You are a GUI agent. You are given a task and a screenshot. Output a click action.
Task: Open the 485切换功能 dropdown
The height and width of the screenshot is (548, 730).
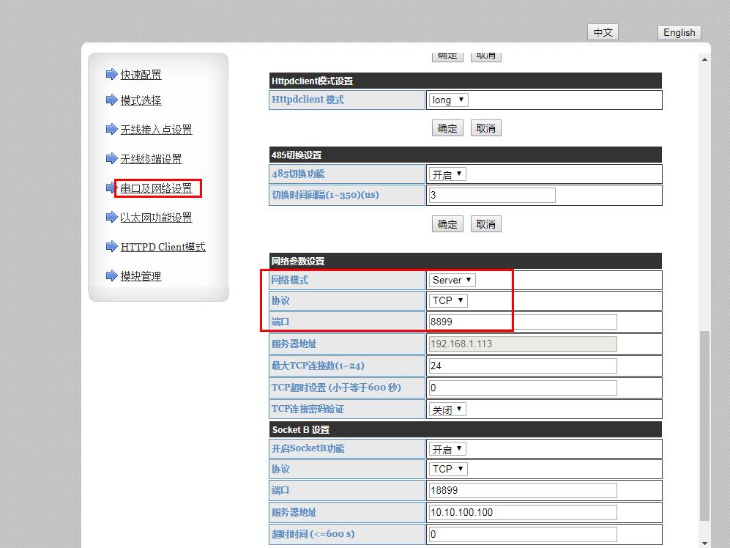[447, 174]
